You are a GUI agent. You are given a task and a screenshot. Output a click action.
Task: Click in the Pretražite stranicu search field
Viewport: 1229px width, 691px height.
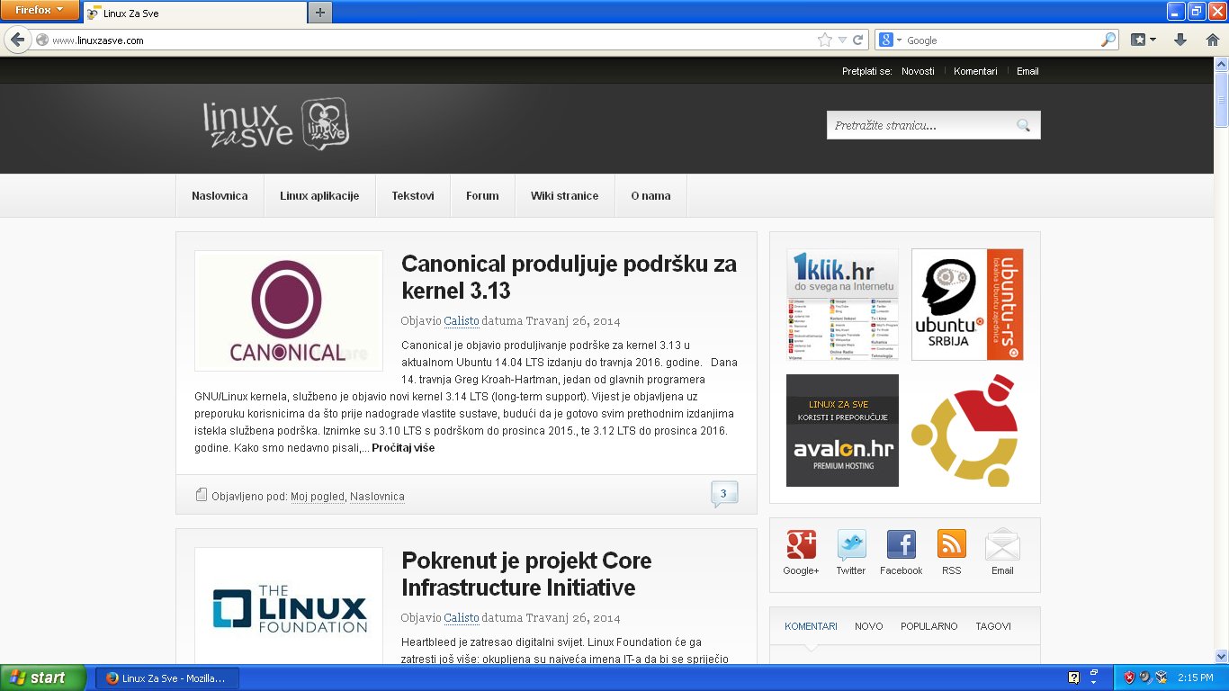[x=918, y=125]
